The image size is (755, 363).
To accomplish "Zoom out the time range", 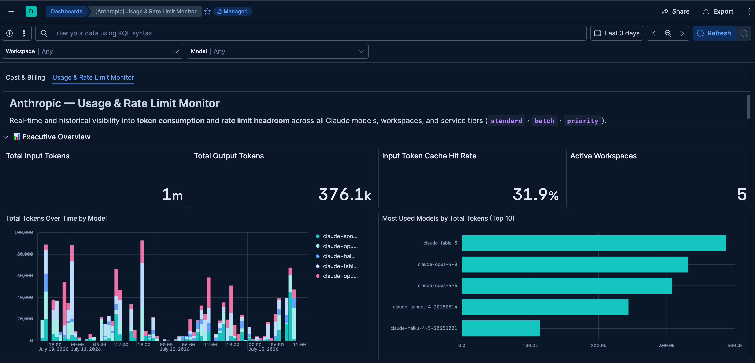I will tap(668, 33).
